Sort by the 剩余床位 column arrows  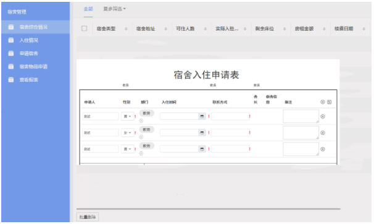point(285,29)
